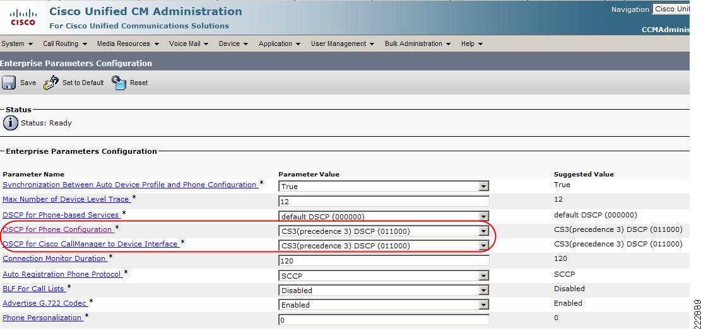Open the Call Routing menu

pos(65,43)
